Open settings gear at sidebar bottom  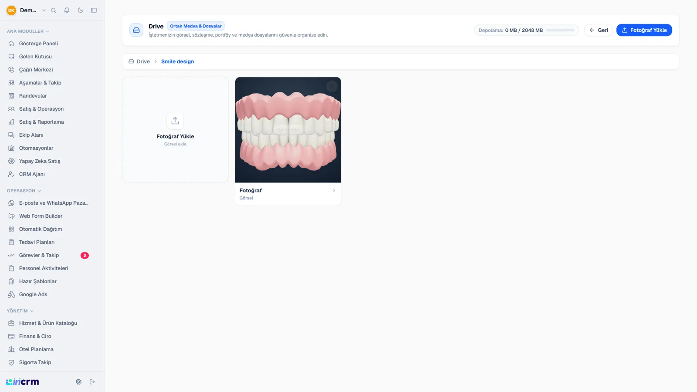point(78,382)
